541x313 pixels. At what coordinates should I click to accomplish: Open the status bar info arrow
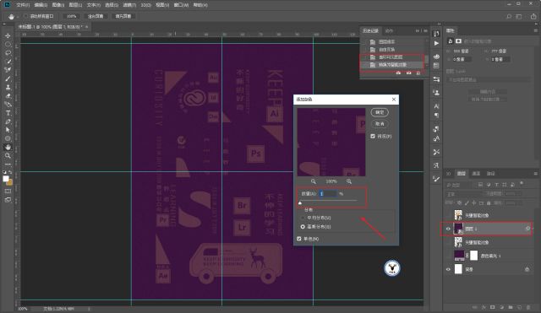89,309
